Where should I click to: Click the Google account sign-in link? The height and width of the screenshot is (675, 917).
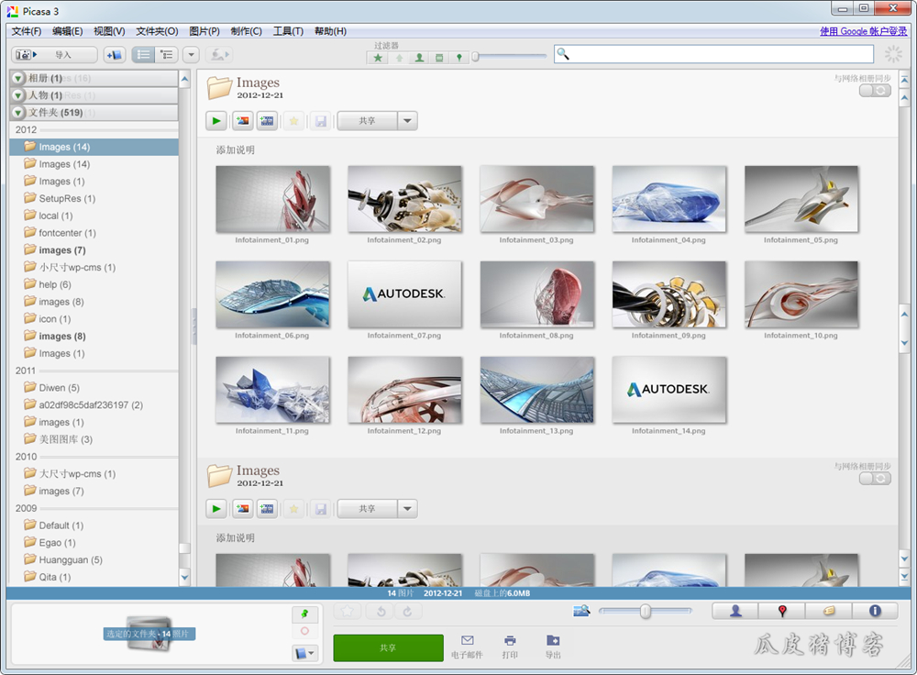pyautogui.click(x=863, y=31)
